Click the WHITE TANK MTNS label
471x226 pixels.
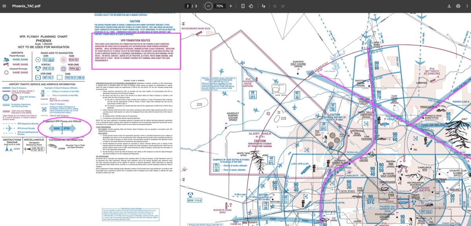pos(244,154)
